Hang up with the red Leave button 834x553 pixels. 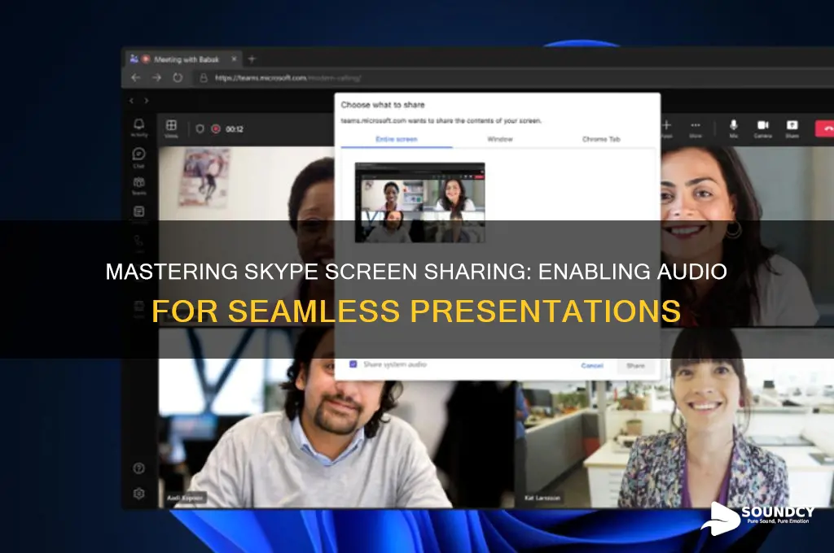tap(825, 128)
